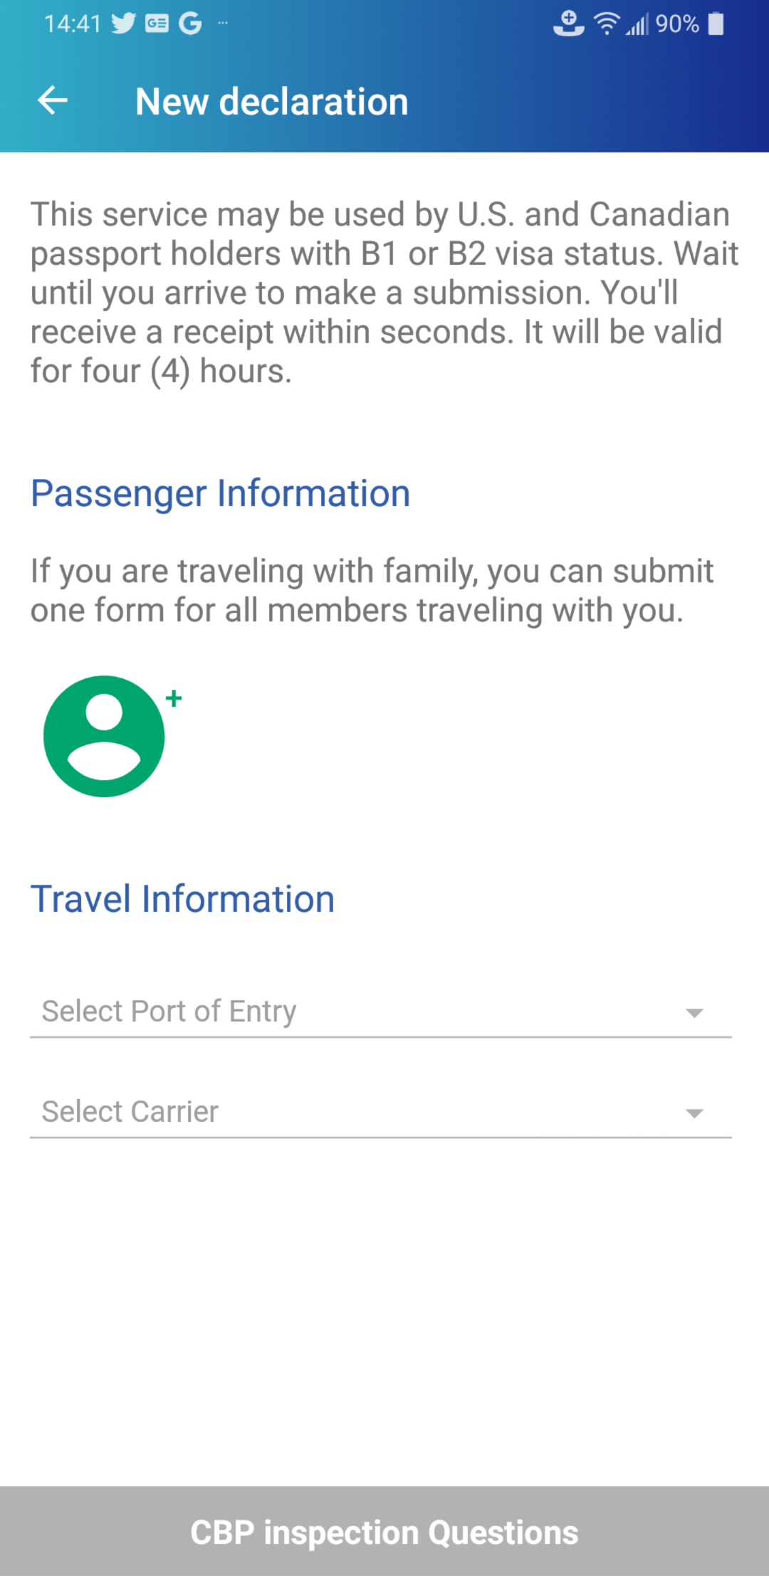
Task: Tap the dropdown arrow beside Select Carrier
Action: [x=695, y=1111]
